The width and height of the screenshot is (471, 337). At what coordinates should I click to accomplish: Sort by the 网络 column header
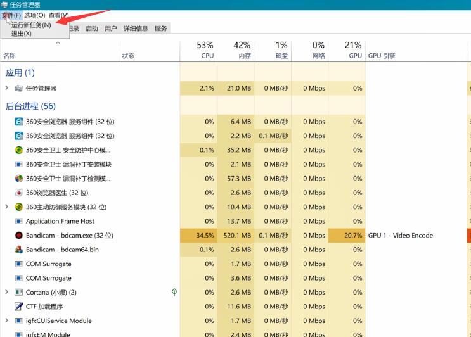click(x=310, y=51)
